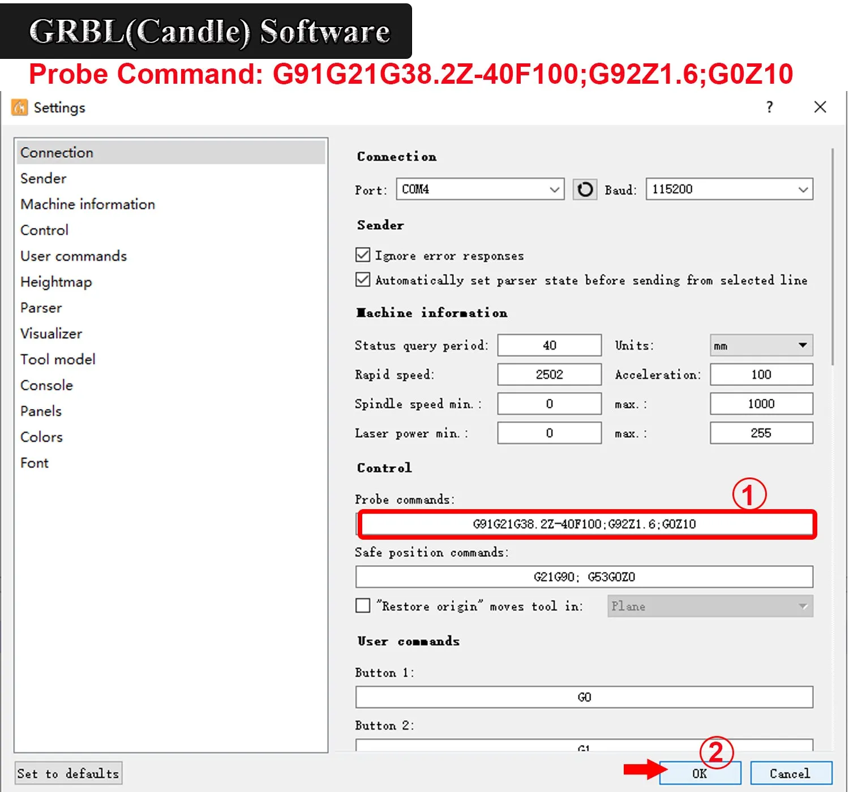This screenshot has height=792, width=849.
Task: Select Tool model category
Action: (x=170, y=359)
